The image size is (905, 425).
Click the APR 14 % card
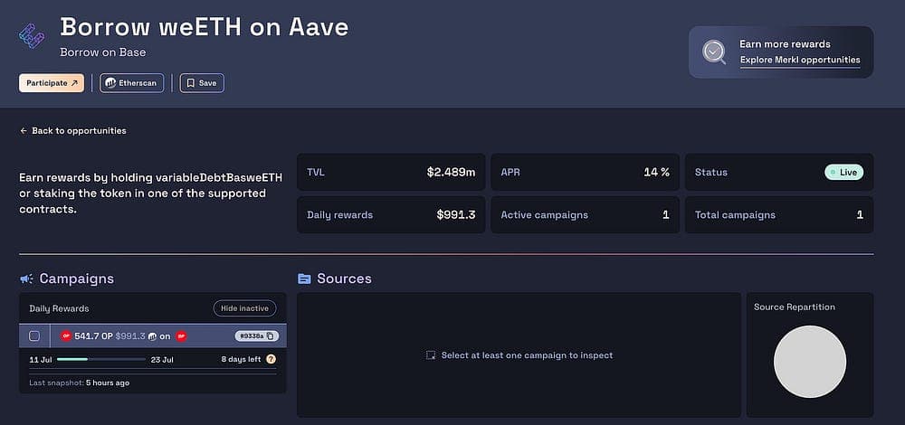[x=586, y=172]
